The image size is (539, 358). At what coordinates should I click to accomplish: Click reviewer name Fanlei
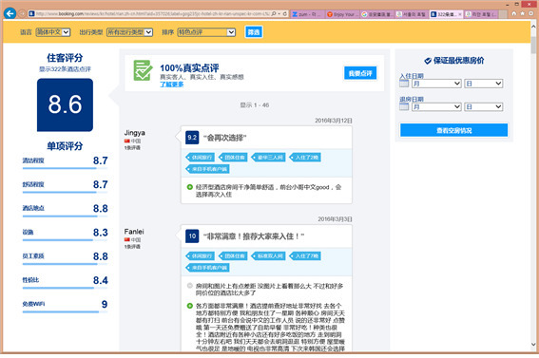coord(134,232)
